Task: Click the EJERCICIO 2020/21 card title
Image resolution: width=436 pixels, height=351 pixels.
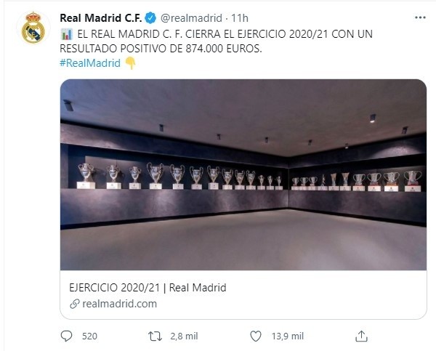Action: pos(148,288)
